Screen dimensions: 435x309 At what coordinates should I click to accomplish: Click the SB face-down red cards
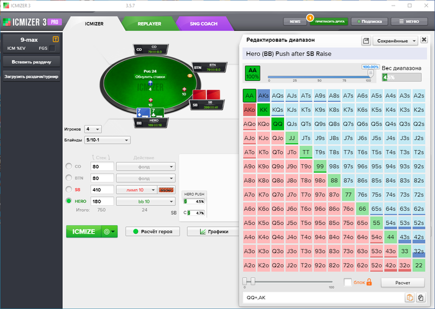[206, 95]
